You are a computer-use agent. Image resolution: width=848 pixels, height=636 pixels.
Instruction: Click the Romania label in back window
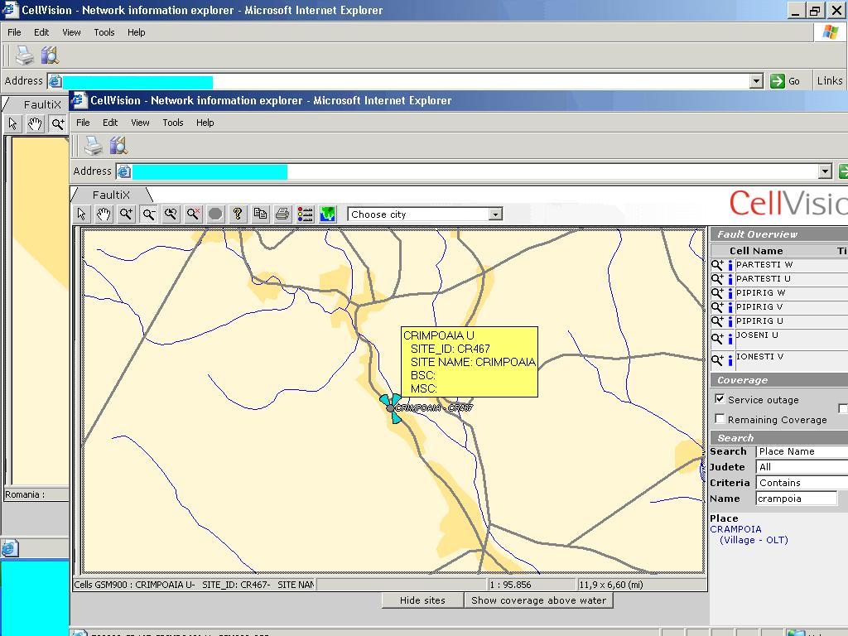click(x=25, y=494)
